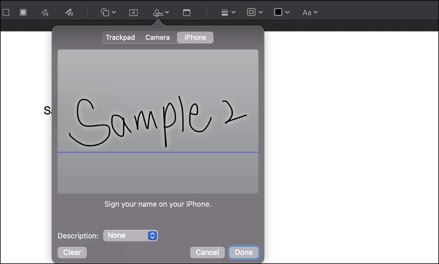Expand the Shapes dropdown chevron
This screenshot has width=439, height=264.
click(x=114, y=12)
